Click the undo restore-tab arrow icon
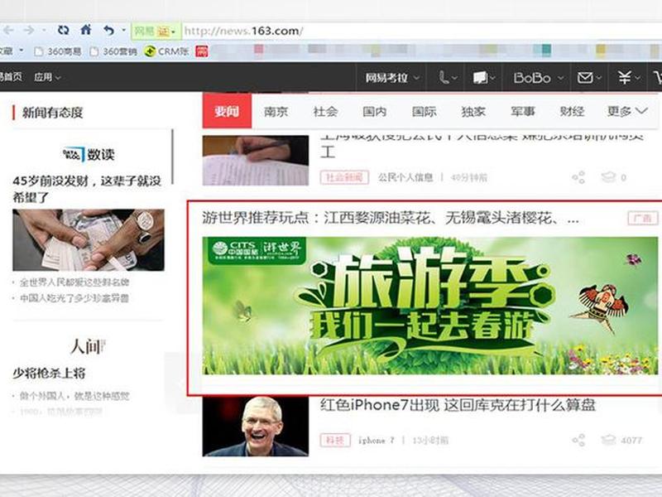This screenshot has height=497, width=662. pos(109,31)
